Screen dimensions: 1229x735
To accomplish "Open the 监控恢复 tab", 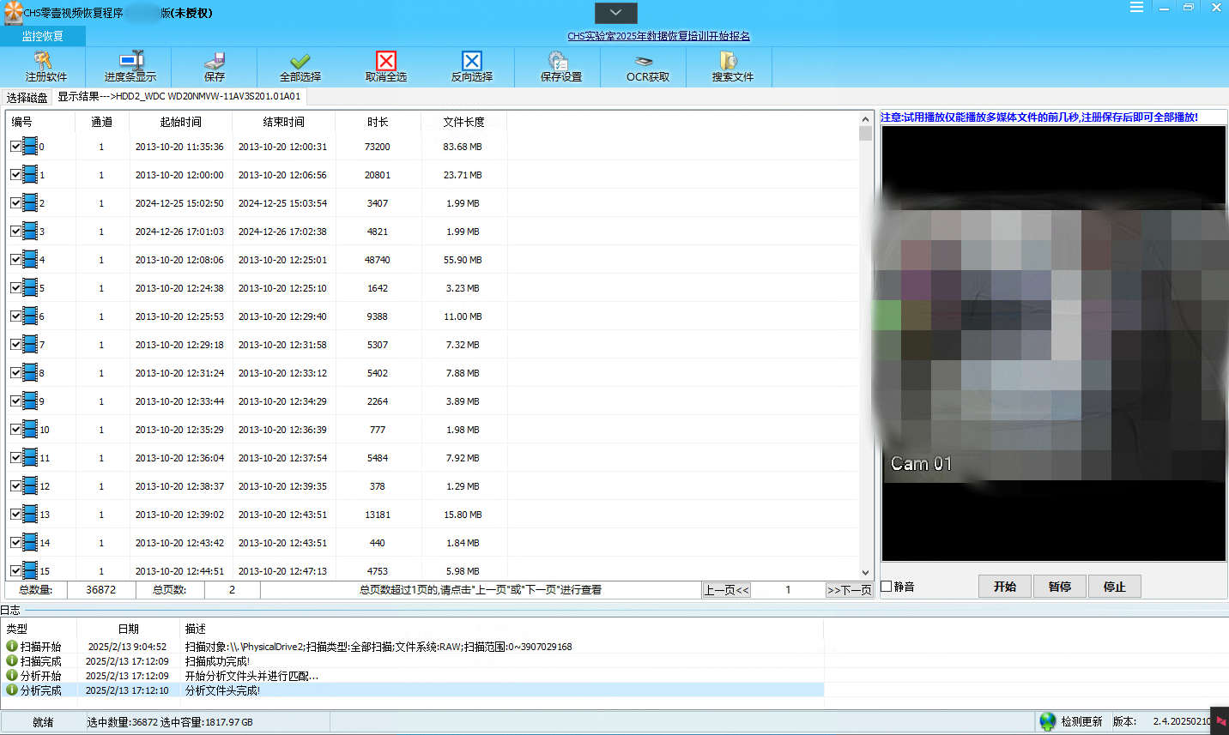I will pyautogui.click(x=43, y=36).
